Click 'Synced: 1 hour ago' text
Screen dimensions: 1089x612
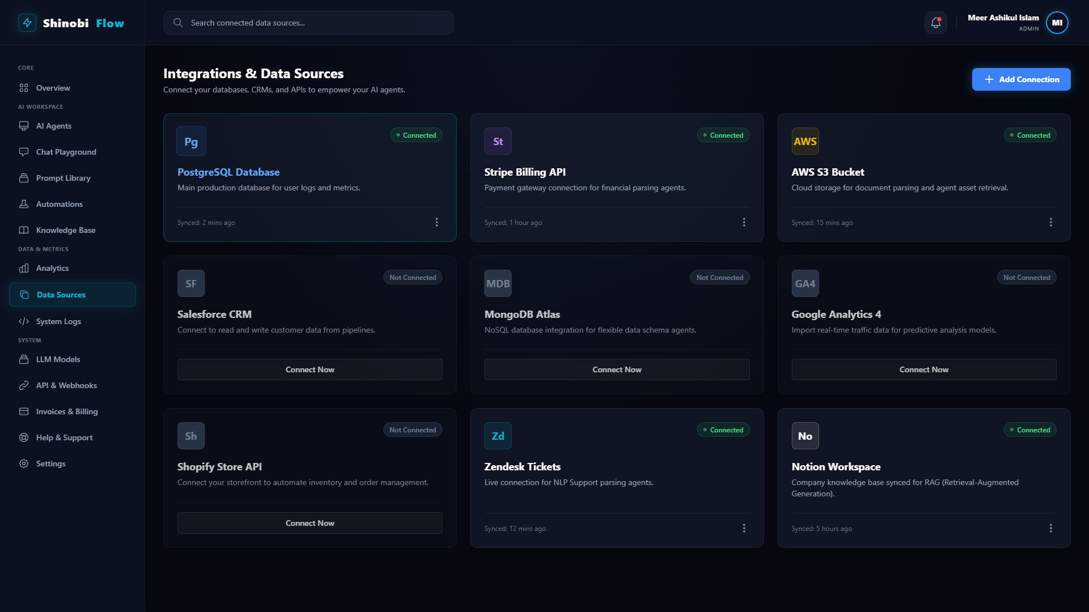pos(513,223)
